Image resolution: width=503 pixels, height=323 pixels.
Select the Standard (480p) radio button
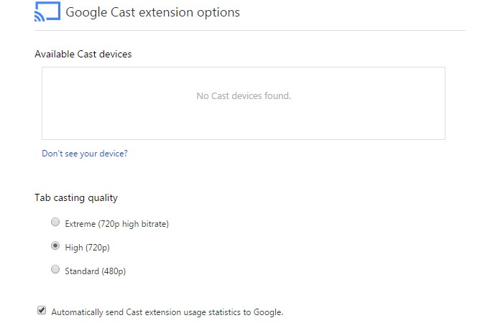pyautogui.click(x=55, y=270)
